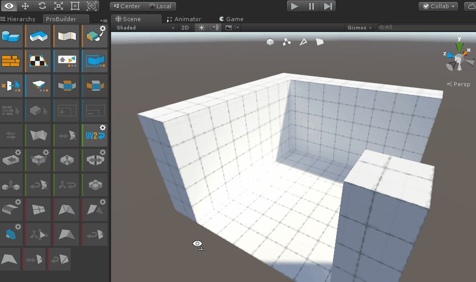This screenshot has height=282, width=476.
Task: Click the cloud services button
Action: click(470, 6)
